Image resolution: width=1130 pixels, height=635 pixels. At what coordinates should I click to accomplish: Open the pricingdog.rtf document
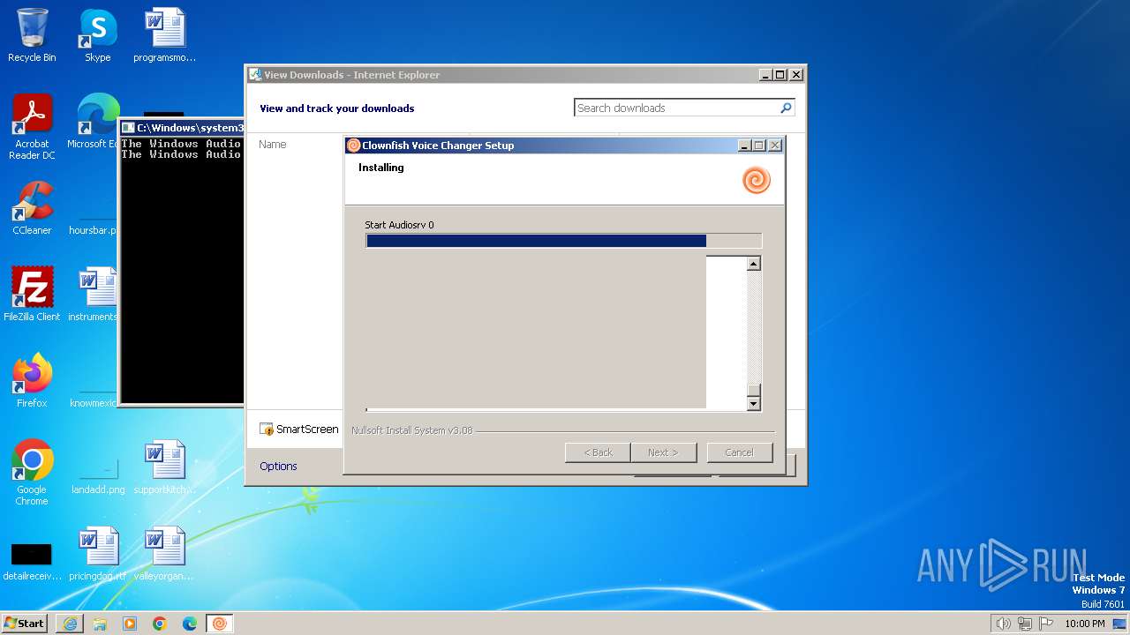tap(98, 554)
